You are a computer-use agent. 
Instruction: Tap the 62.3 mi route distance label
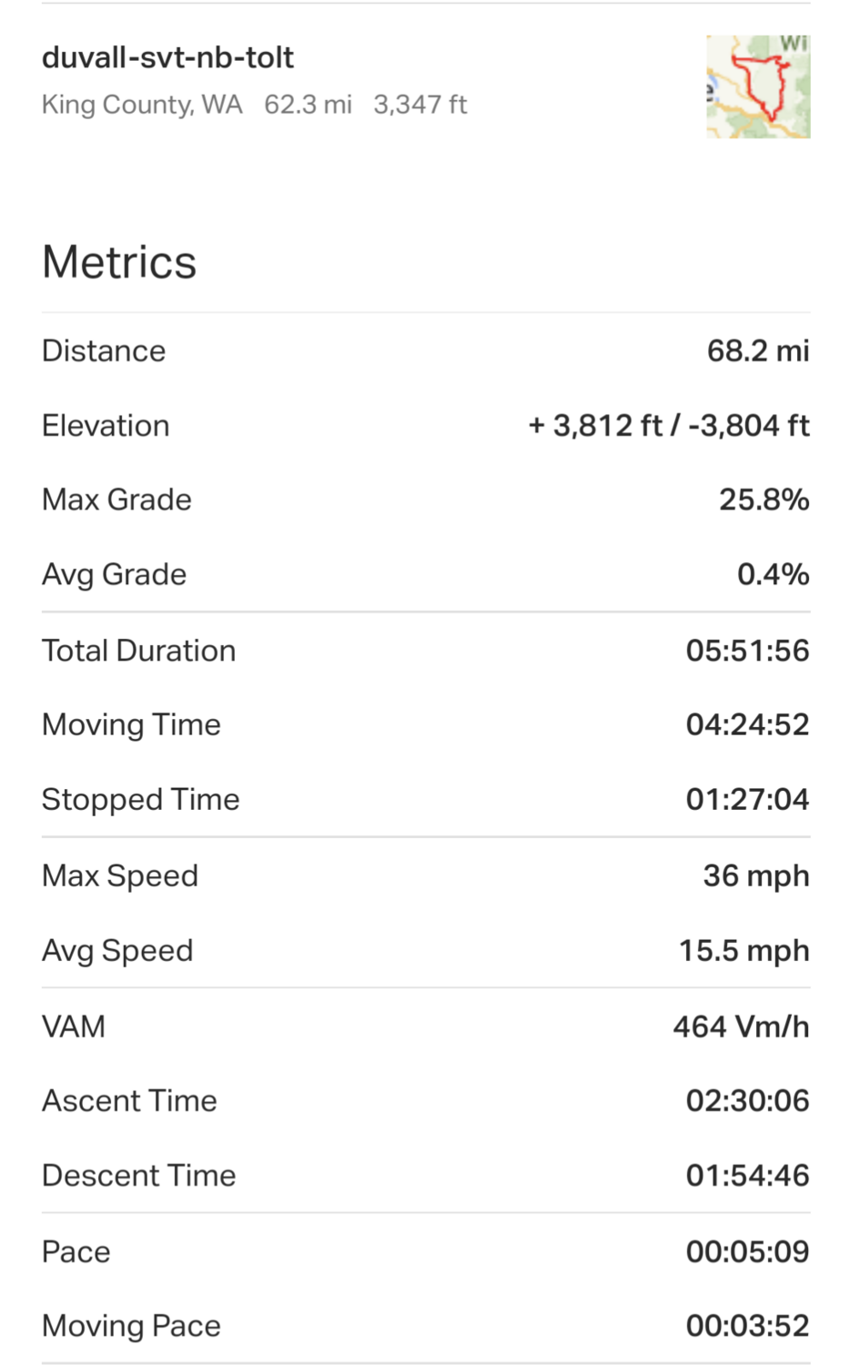point(308,105)
